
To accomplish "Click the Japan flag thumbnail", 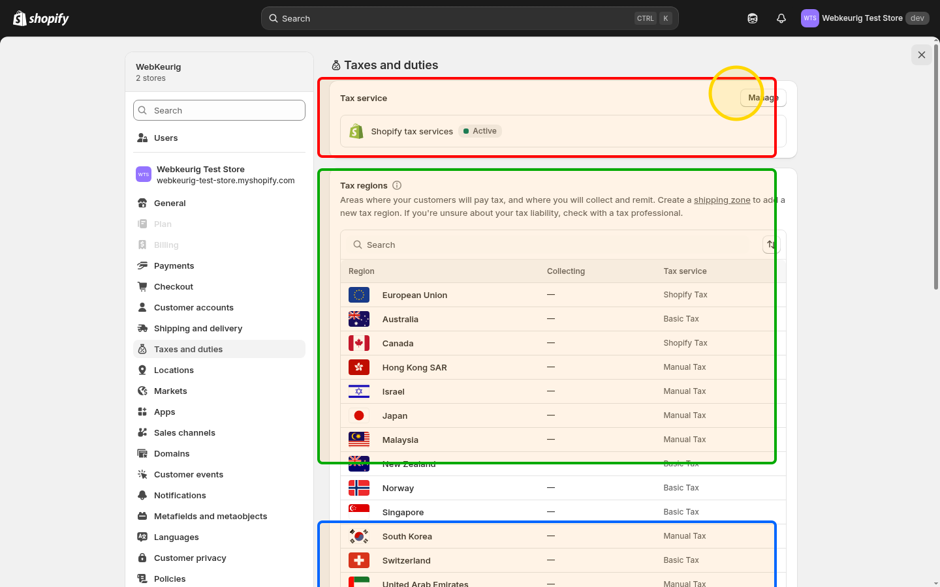I will tap(359, 415).
